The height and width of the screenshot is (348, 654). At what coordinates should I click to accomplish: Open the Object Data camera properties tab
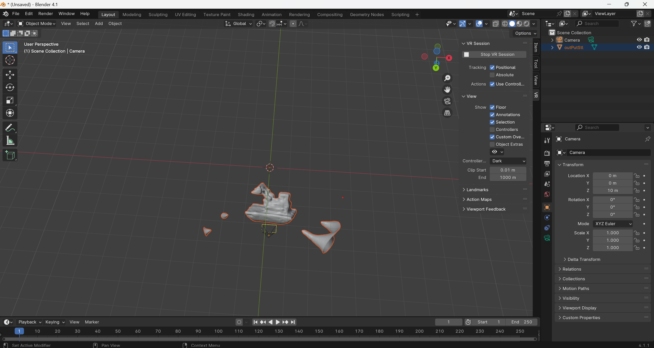(547, 238)
